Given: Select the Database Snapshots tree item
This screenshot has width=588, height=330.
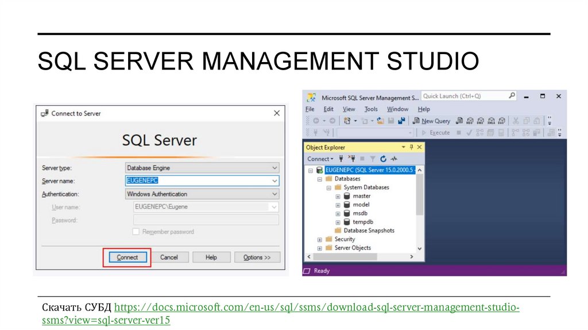Looking at the screenshot, I should click(369, 231).
